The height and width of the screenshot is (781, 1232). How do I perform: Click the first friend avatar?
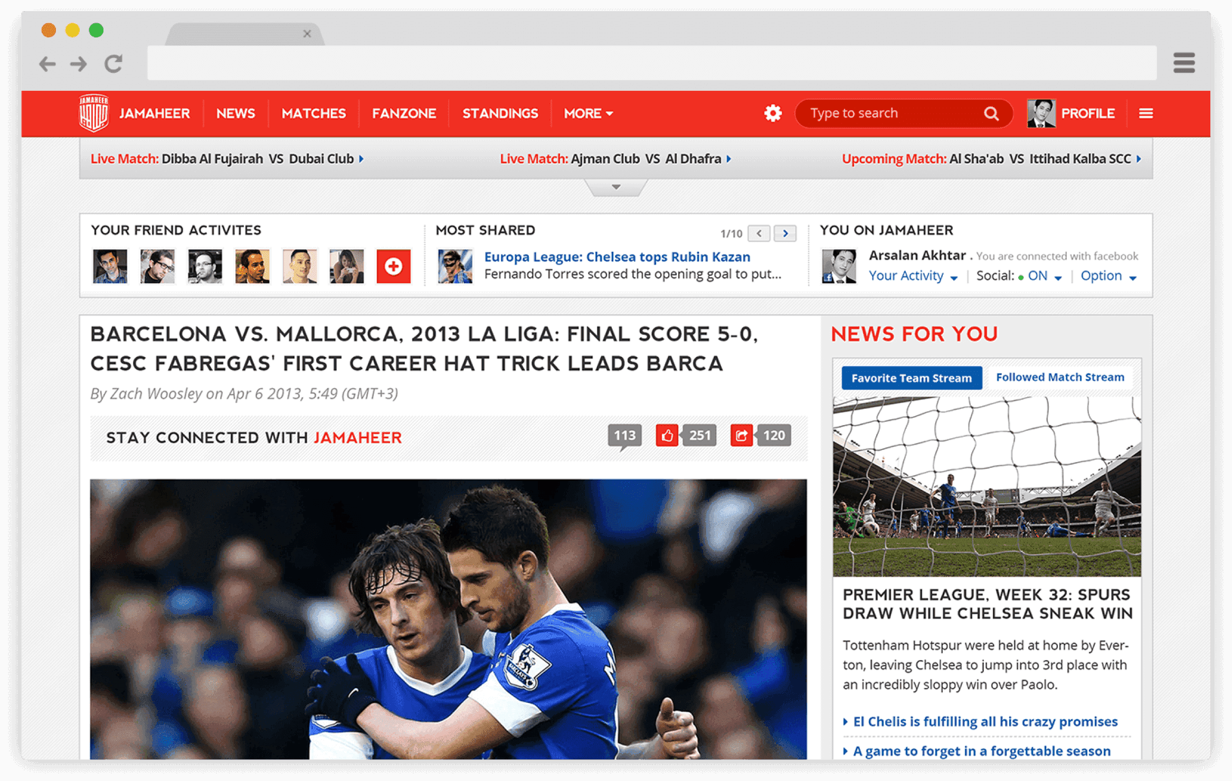coord(110,266)
